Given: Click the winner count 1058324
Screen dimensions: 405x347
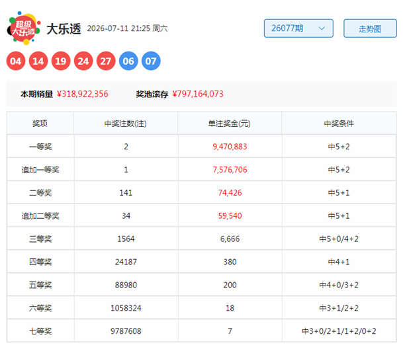Looking at the screenshot, I should point(126,308).
